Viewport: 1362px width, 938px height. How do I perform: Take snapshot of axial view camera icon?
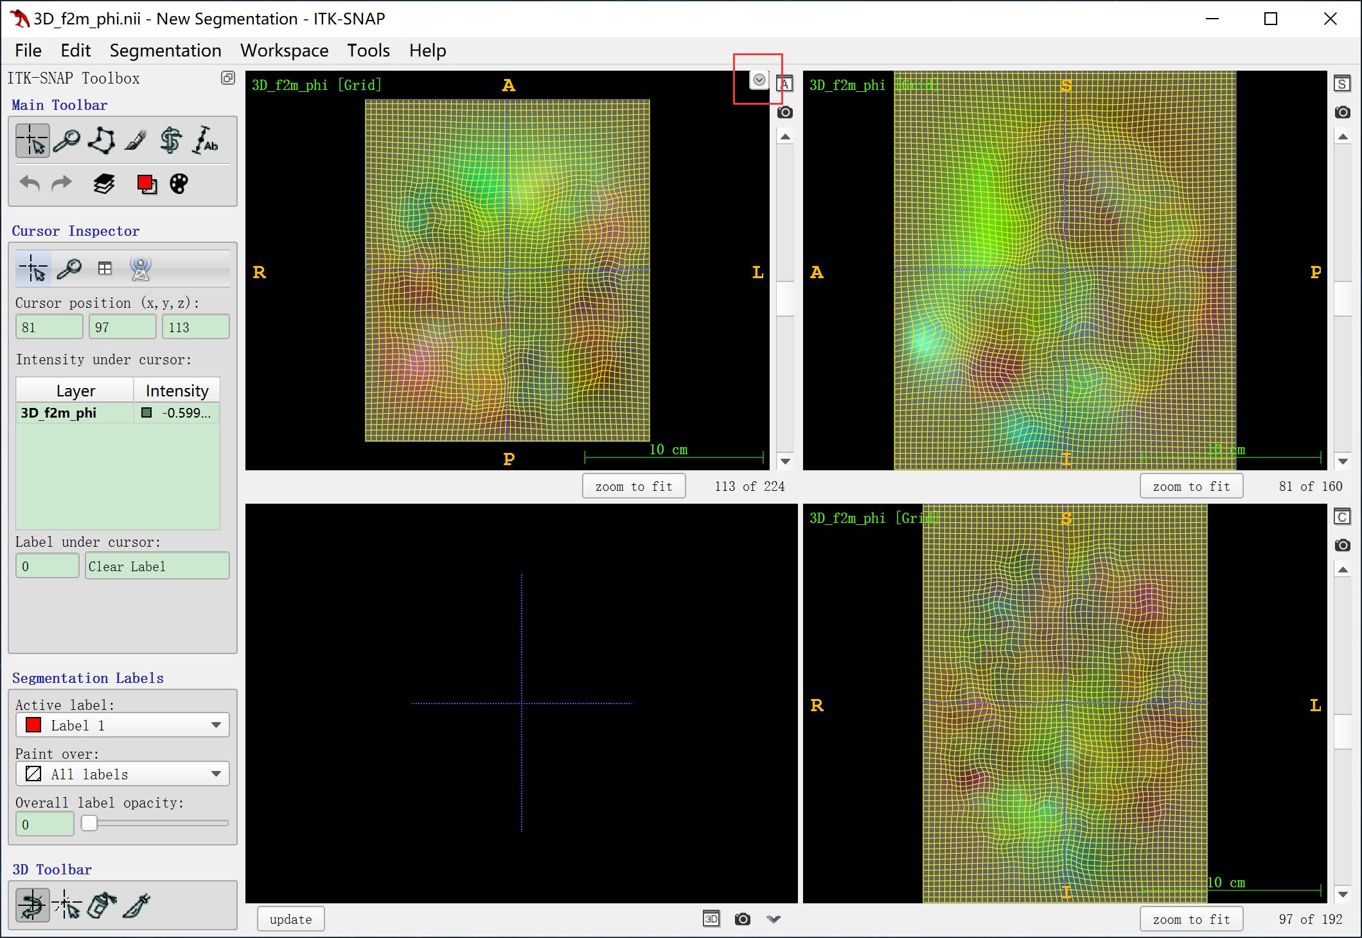[784, 112]
